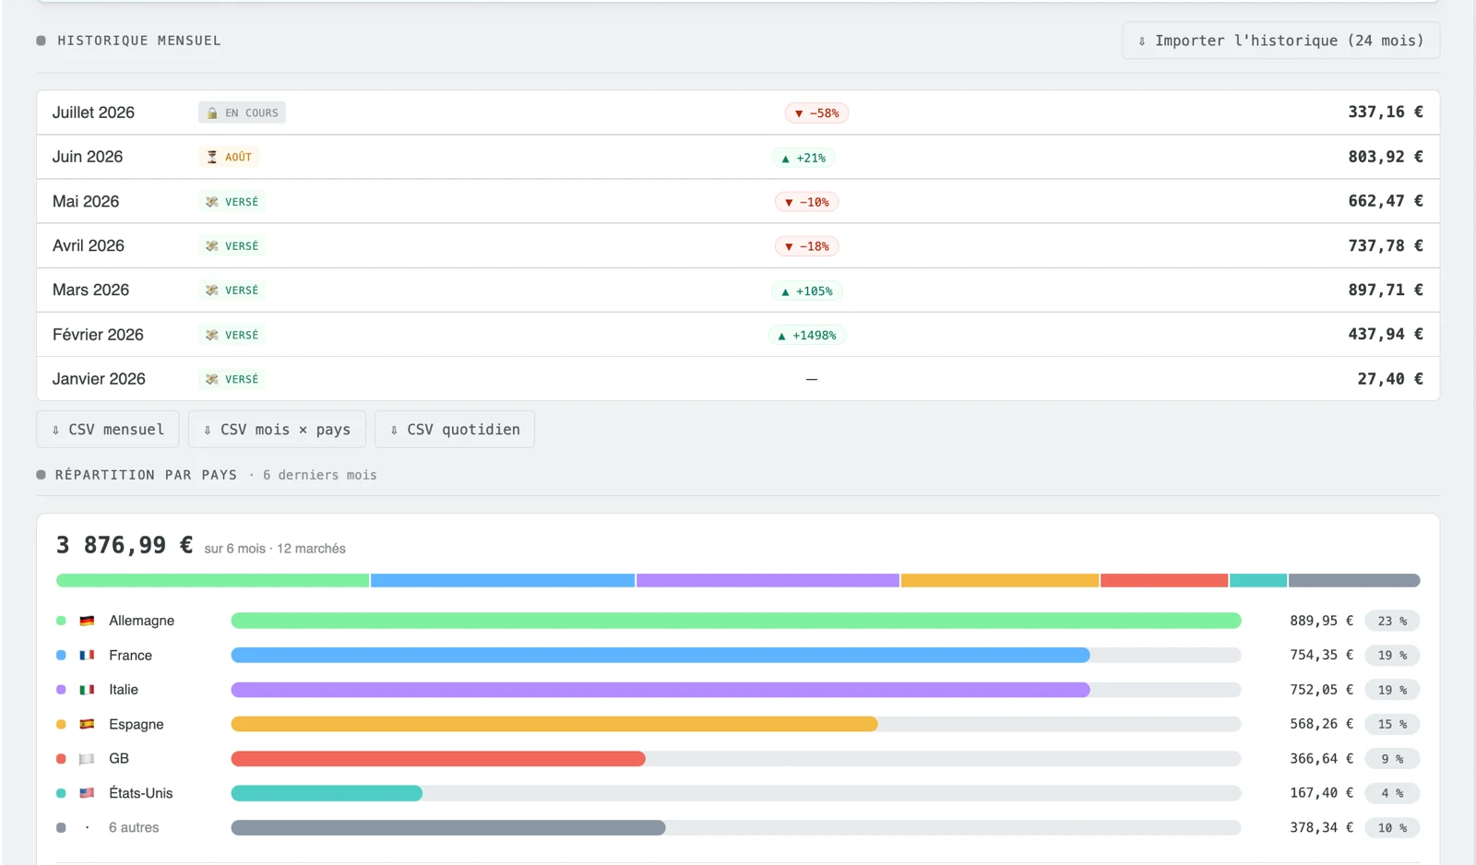The width and height of the screenshot is (1476, 865).
Task: Click the lock icon on EN COURS badge
Action: (212, 113)
